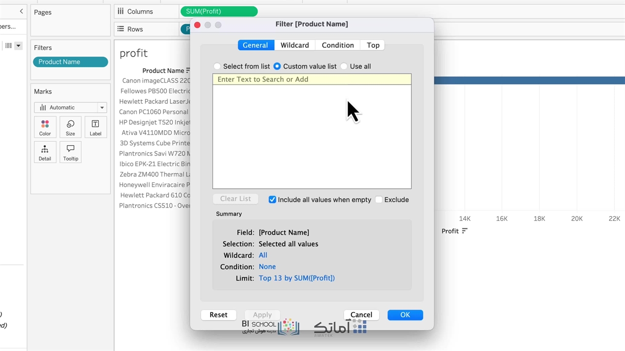The height and width of the screenshot is (351, 625).
Task: Expand the view dropdown arrow in left pane
Action: pyautogui.click(x=18, y=46)
